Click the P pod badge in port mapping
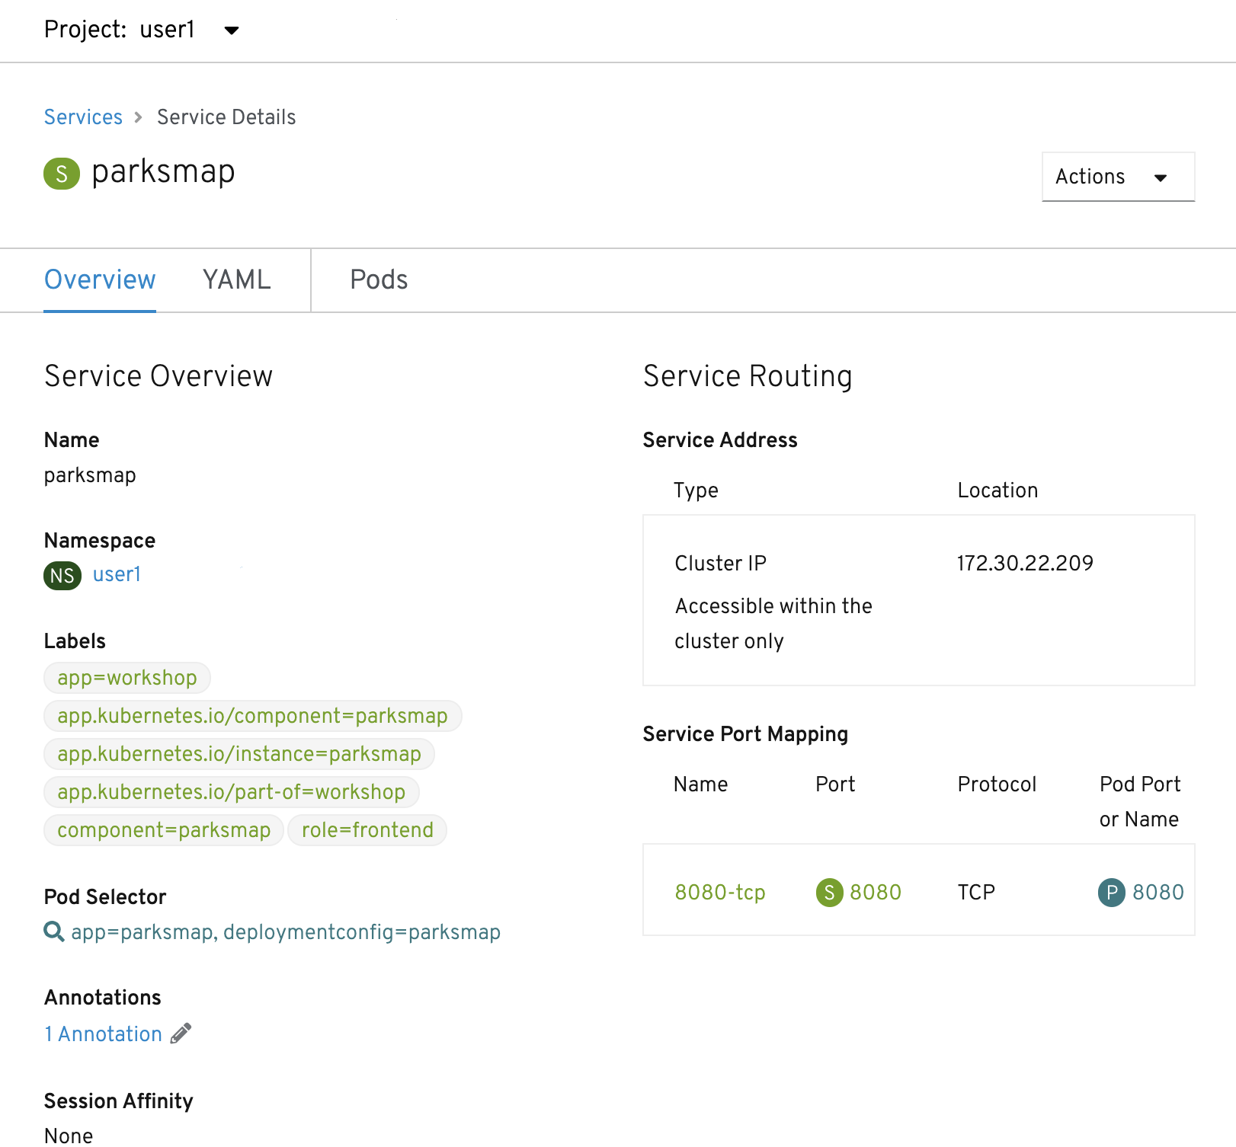 [x=1111, y=892]
